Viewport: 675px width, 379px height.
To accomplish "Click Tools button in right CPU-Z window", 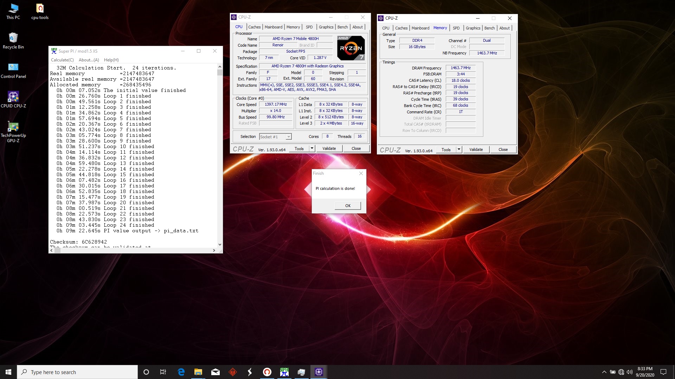I will [x=446, y=149].
